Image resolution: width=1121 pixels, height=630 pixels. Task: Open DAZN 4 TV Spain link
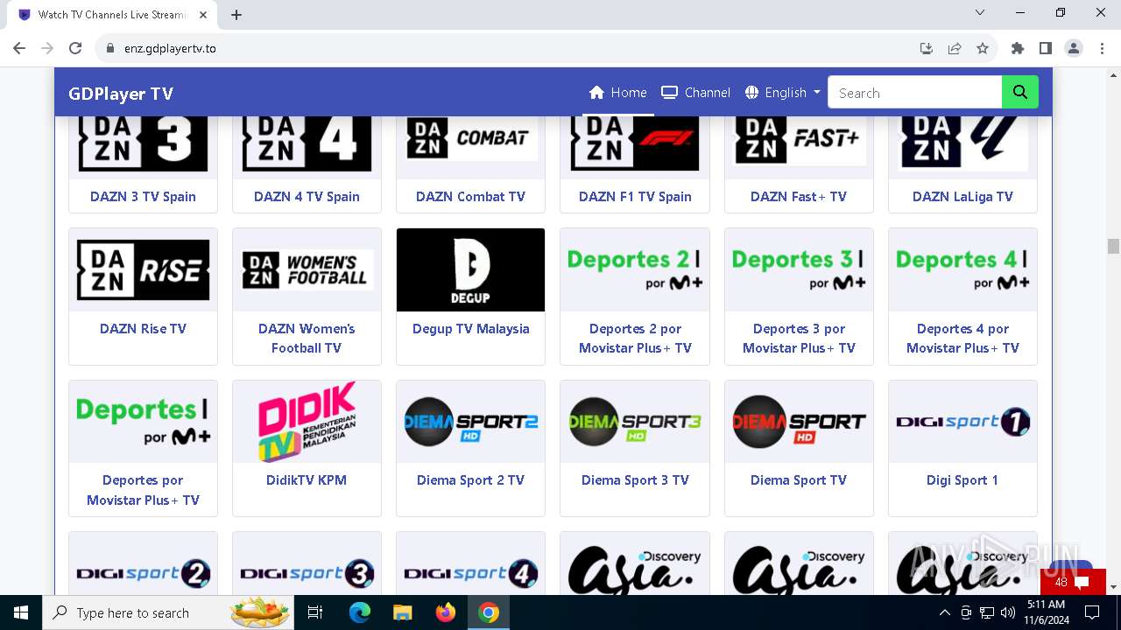[x=307, y=197]
